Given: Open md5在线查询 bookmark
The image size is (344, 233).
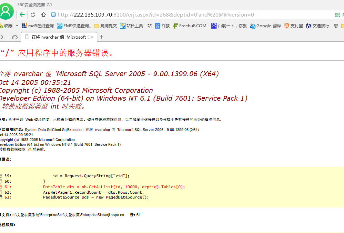Looking at the screenshot, I should point(38,26).
